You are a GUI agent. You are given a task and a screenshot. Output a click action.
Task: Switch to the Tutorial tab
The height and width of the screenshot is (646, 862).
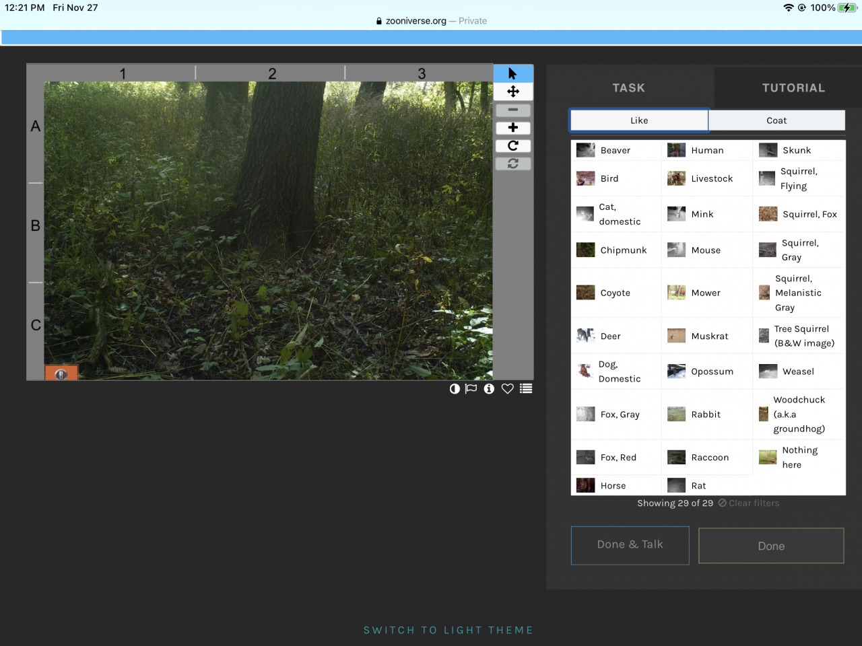[793, 87]
